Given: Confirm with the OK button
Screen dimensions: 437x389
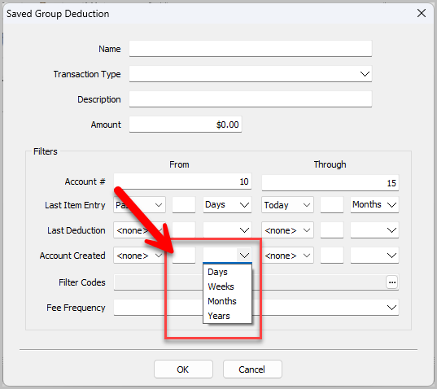Looking at the screenshot, I should point(183,369).
